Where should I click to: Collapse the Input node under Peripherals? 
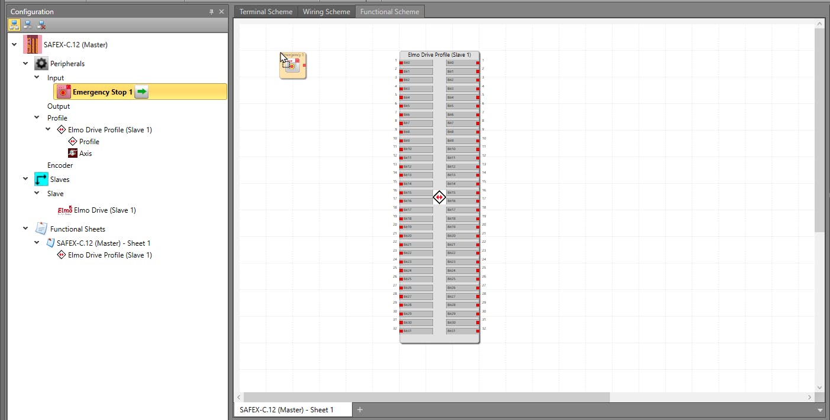(37, 77)
